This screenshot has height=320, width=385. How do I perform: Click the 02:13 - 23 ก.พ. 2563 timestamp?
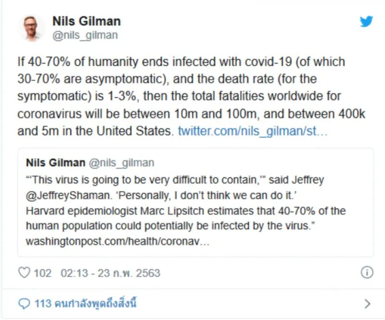pyautogui.click(x=110, y=273)
